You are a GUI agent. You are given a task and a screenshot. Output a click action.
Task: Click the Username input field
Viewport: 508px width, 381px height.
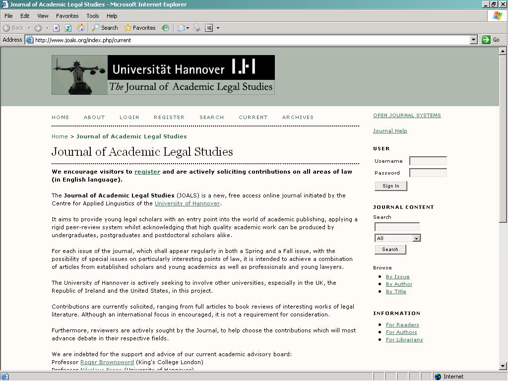tap(428, 161)
